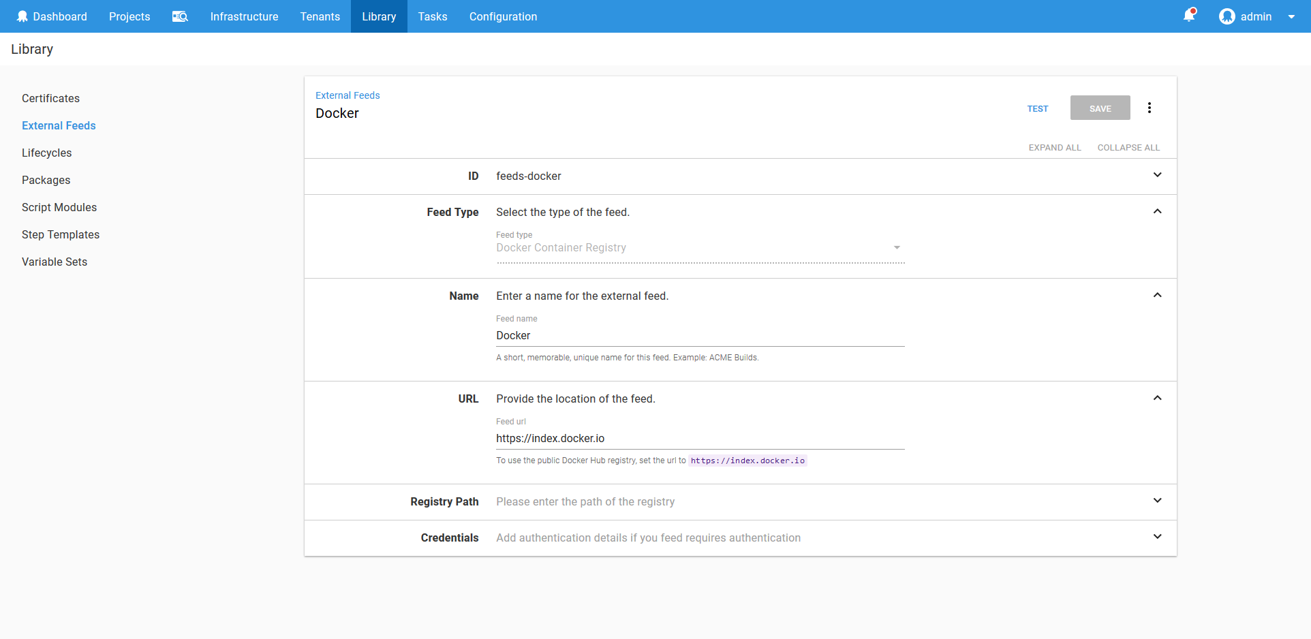
Task: Open the three-dot overflow menu
Action: point(1150,108)
